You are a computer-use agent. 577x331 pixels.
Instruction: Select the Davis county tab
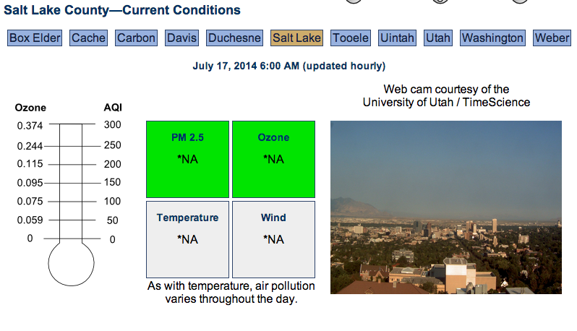(x=181, y=38)
